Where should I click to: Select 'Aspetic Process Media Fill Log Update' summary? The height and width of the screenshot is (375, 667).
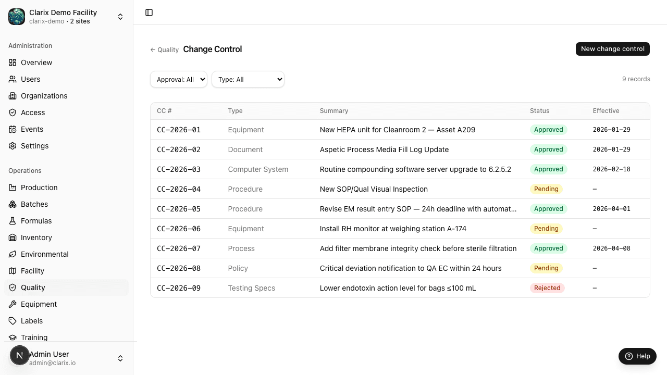pyautogui.click(x=384, y=149)
